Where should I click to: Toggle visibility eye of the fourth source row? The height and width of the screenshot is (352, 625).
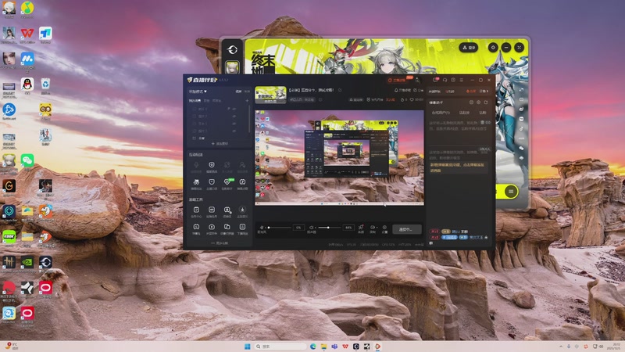pos(234,131)
